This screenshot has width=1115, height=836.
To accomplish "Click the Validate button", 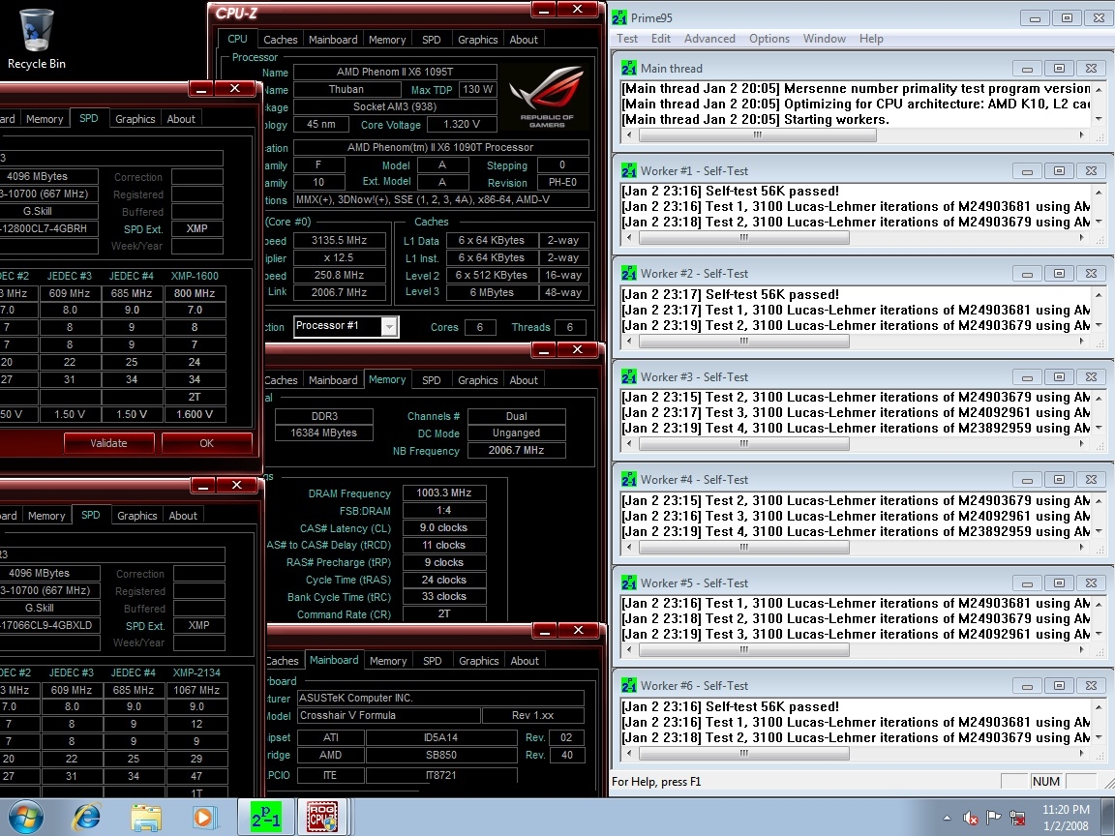I will pyautogui.click(x=108, y=443).
